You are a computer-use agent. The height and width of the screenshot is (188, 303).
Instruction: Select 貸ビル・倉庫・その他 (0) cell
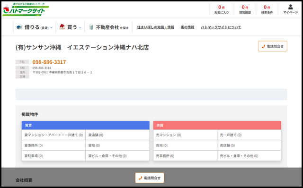tap(117, 156)
